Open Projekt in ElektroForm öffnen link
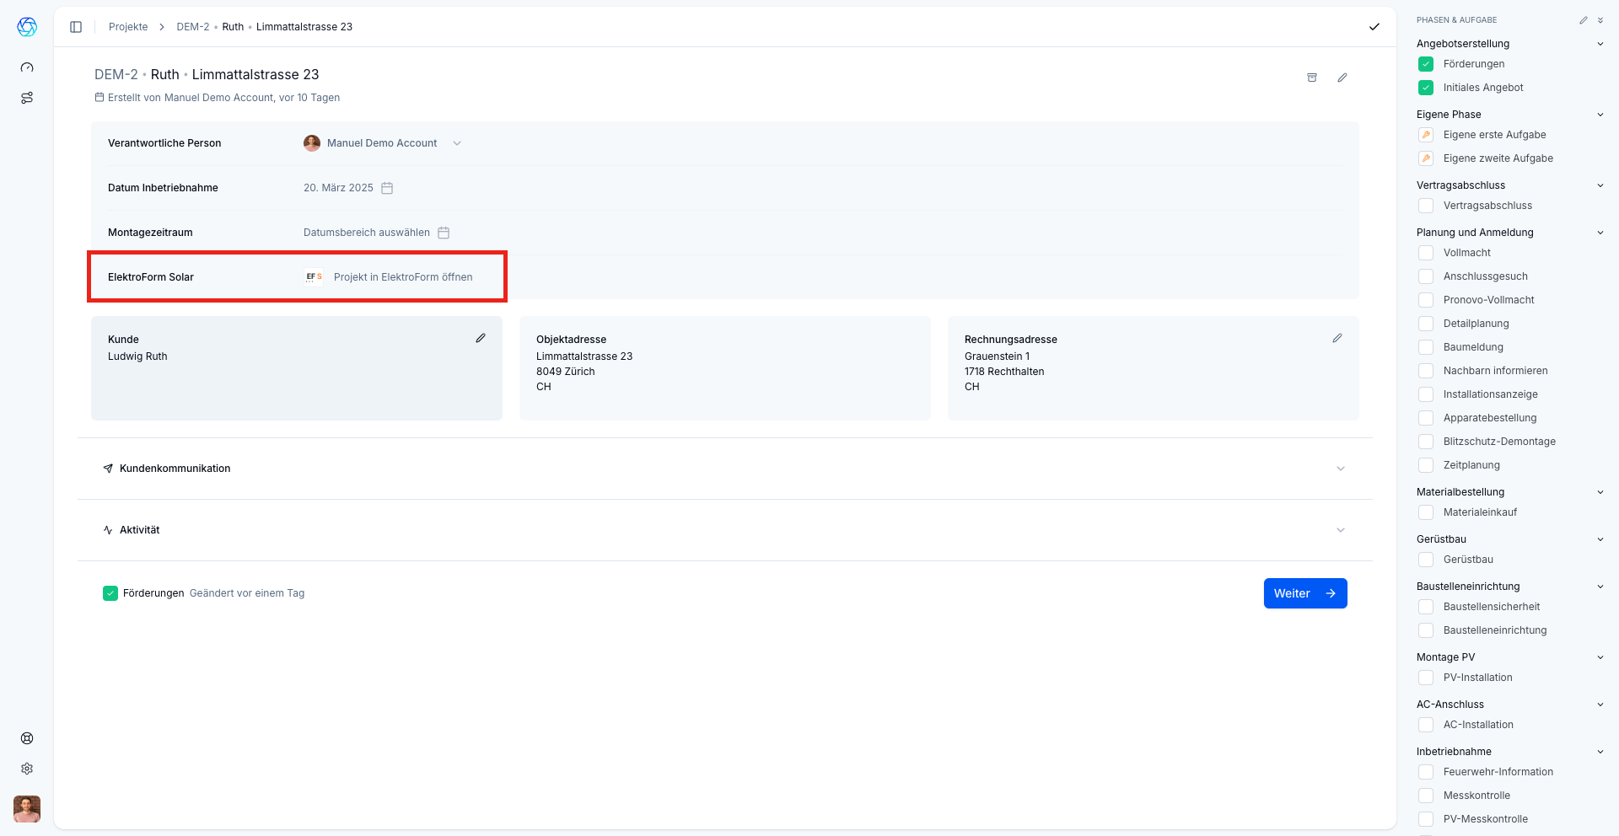Image resolution: width=1619 pixels, height=836 pixels. (402, 277)
